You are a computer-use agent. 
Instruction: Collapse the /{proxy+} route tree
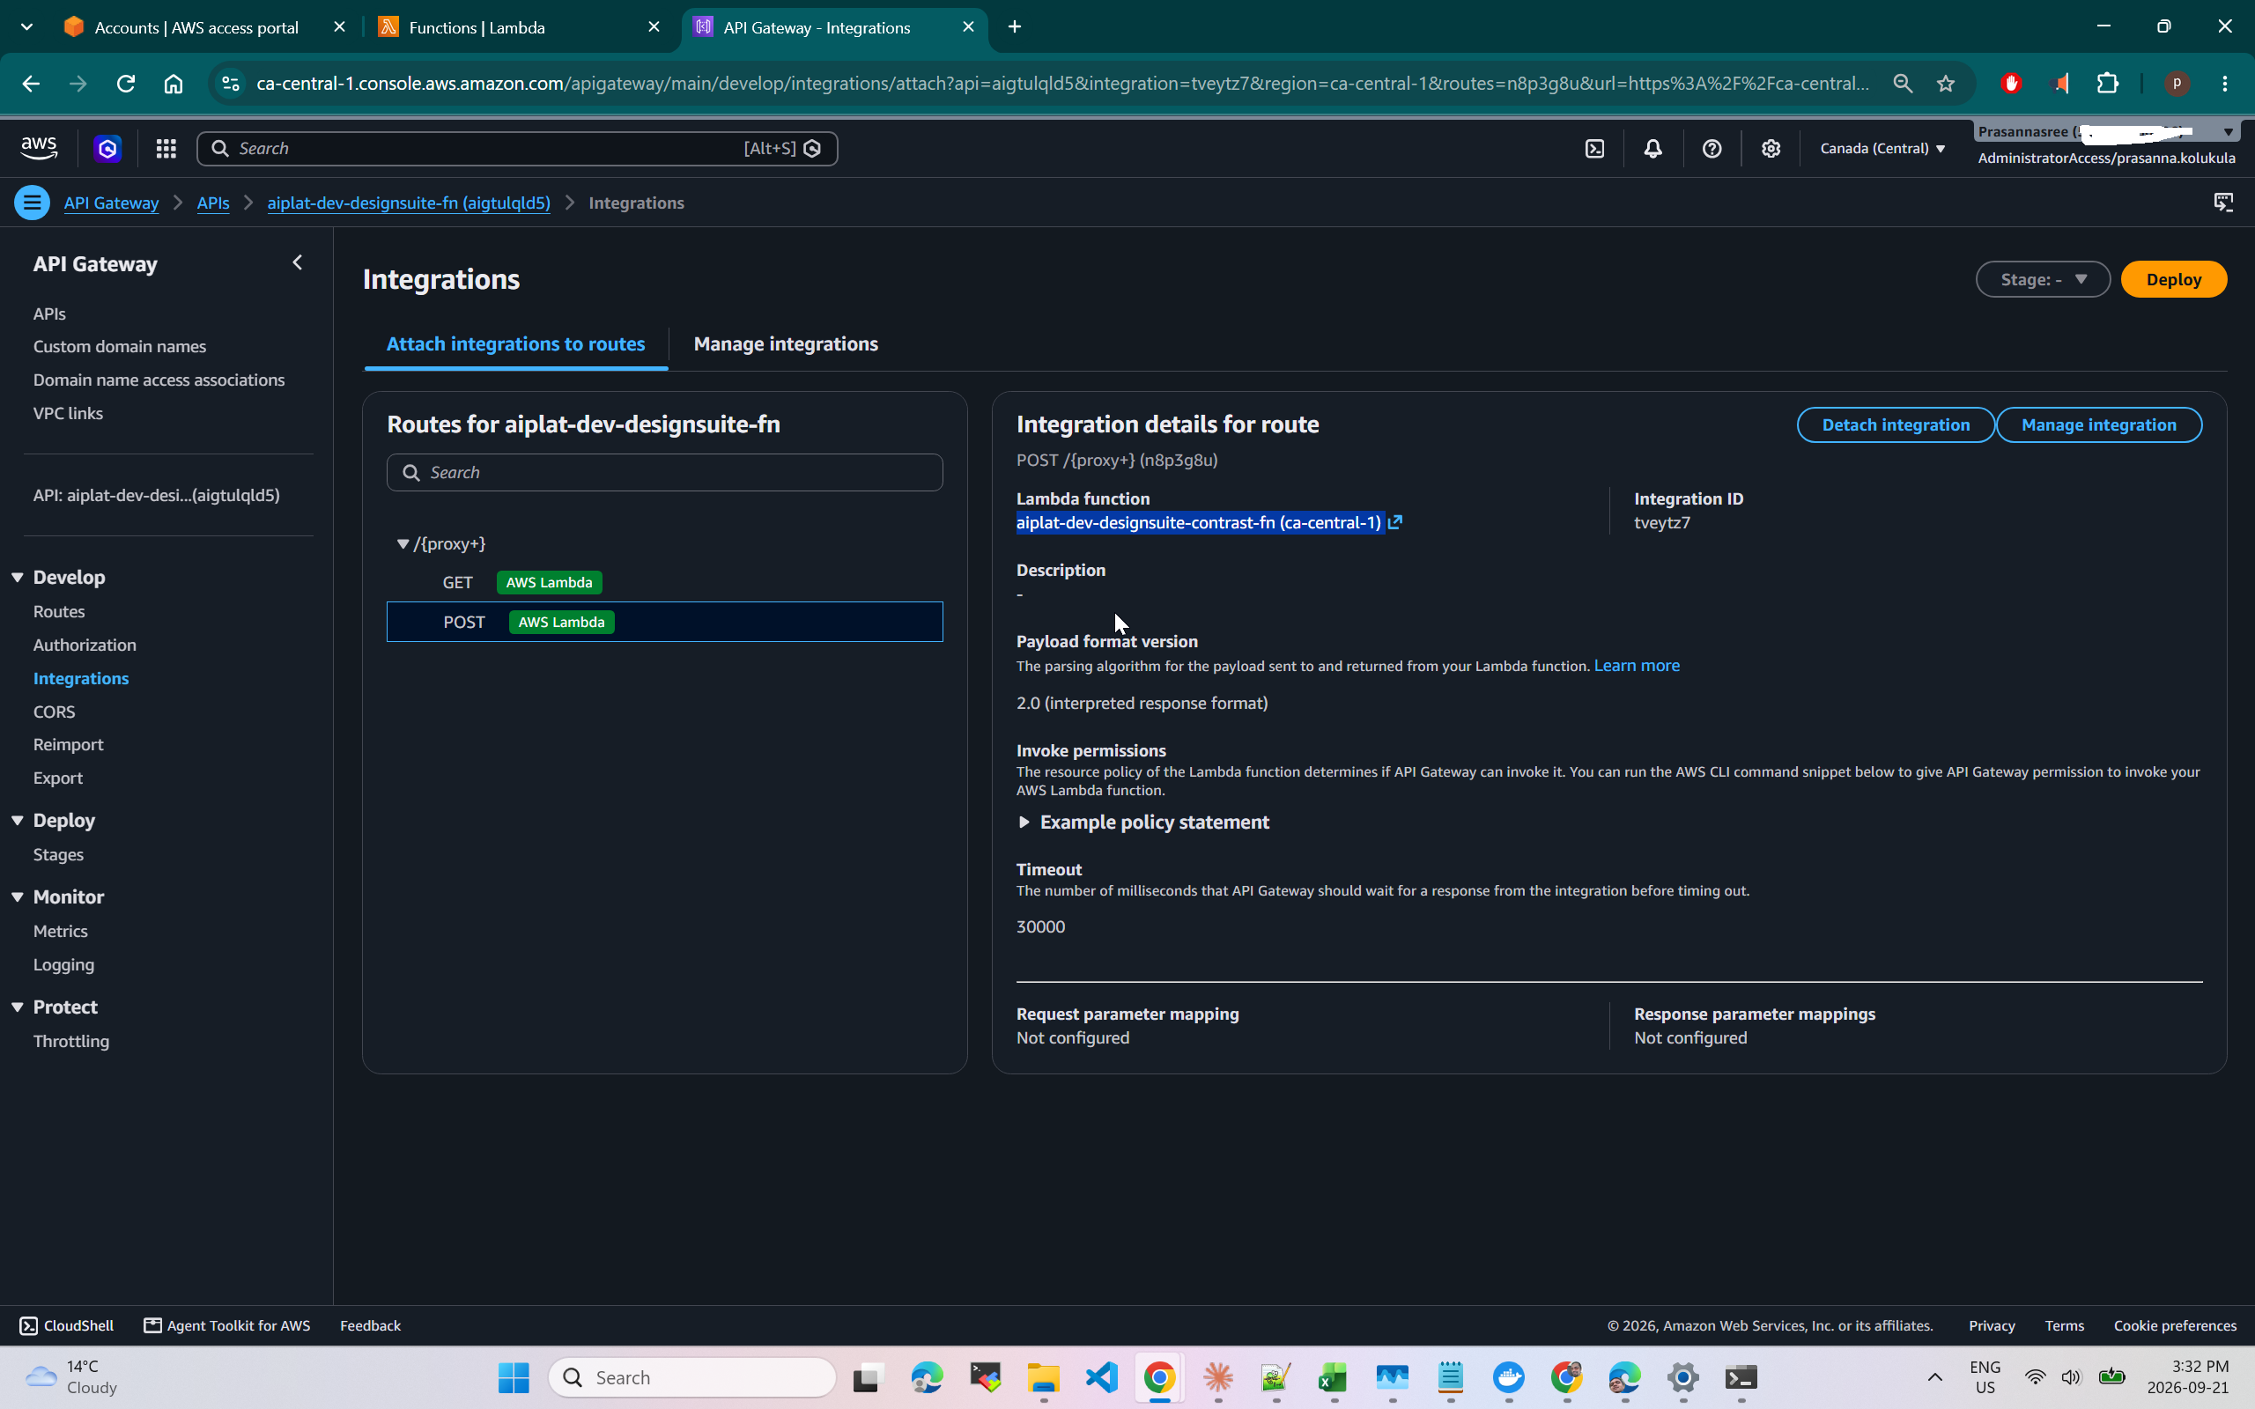[403, 543]
